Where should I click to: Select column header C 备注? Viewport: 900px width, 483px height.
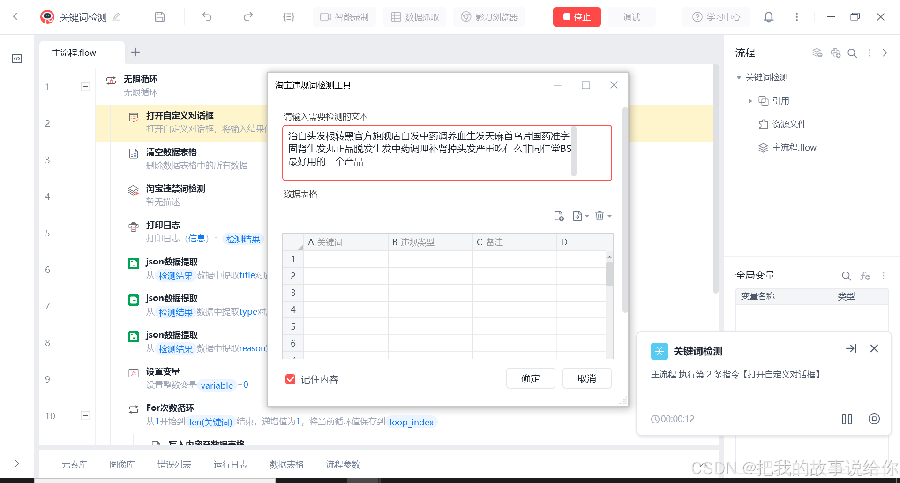pos(515,242)
